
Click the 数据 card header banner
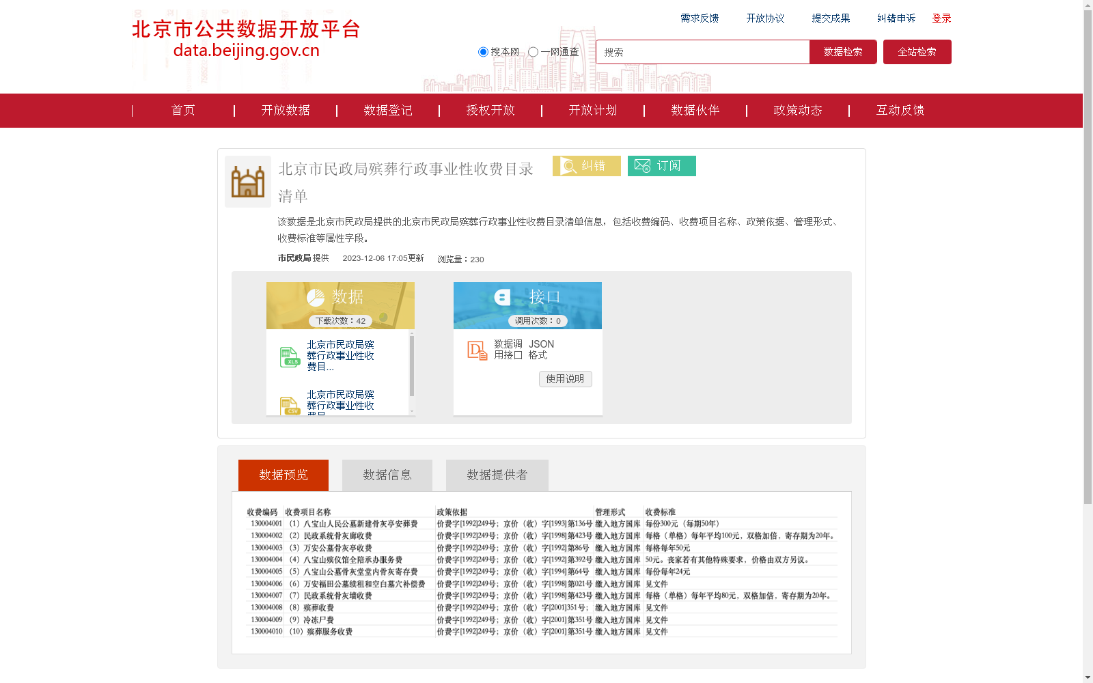pyautogui.click(x=340, y=305)
